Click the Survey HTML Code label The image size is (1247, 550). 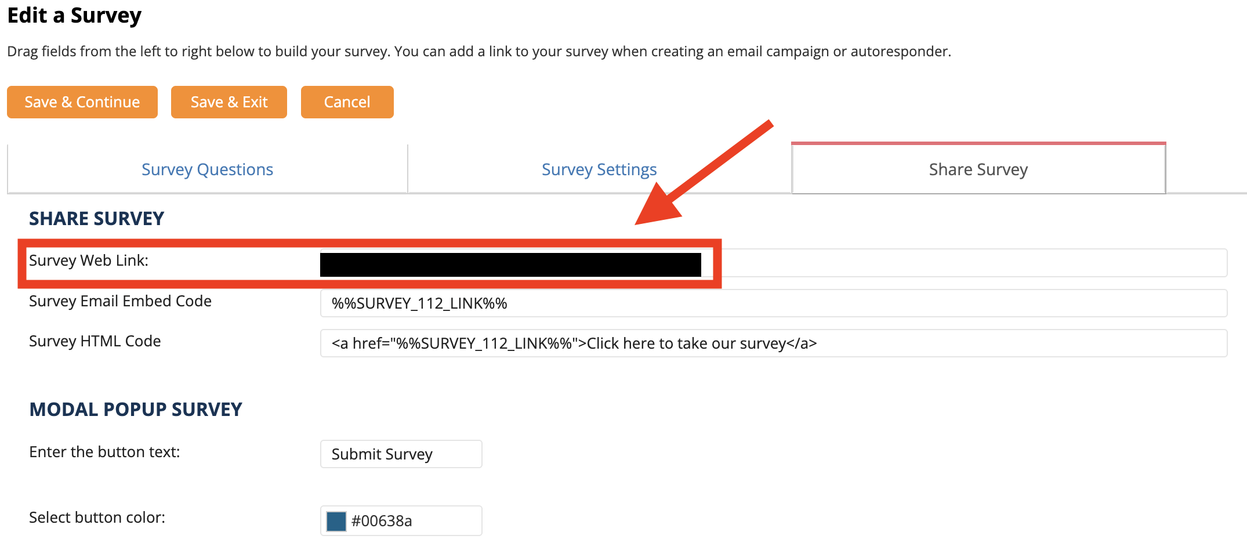pyautogui.click(x=95, y=341)
